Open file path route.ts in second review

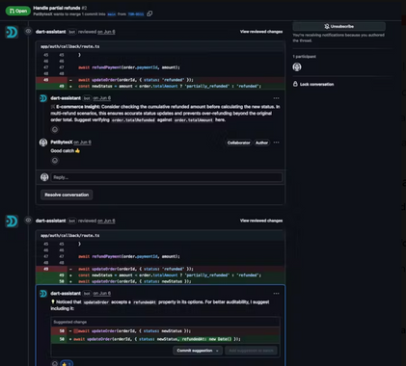coord(70,236)
